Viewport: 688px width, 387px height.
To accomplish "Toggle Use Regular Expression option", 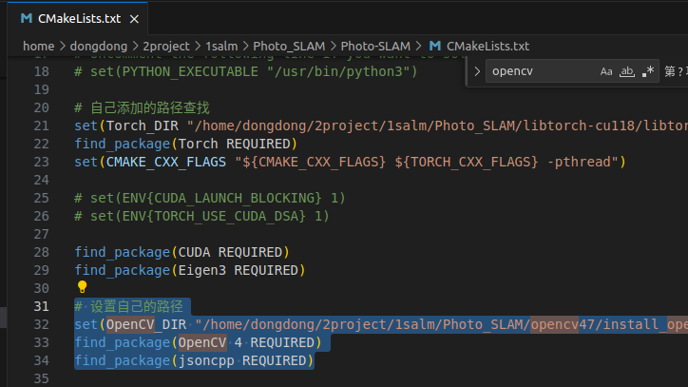I will pyautogui.click(x=648, y=71).
